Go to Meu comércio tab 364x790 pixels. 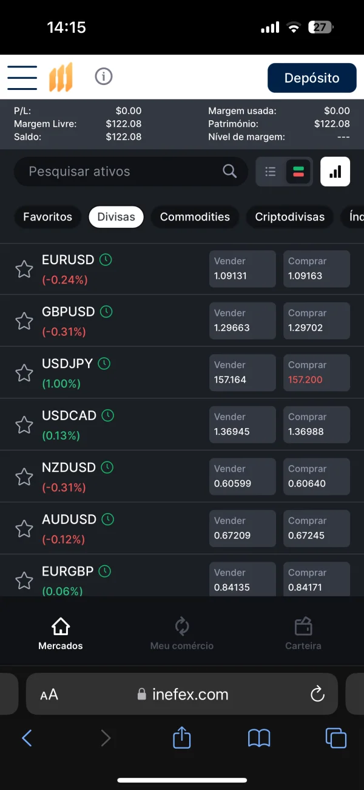point(181,633)
